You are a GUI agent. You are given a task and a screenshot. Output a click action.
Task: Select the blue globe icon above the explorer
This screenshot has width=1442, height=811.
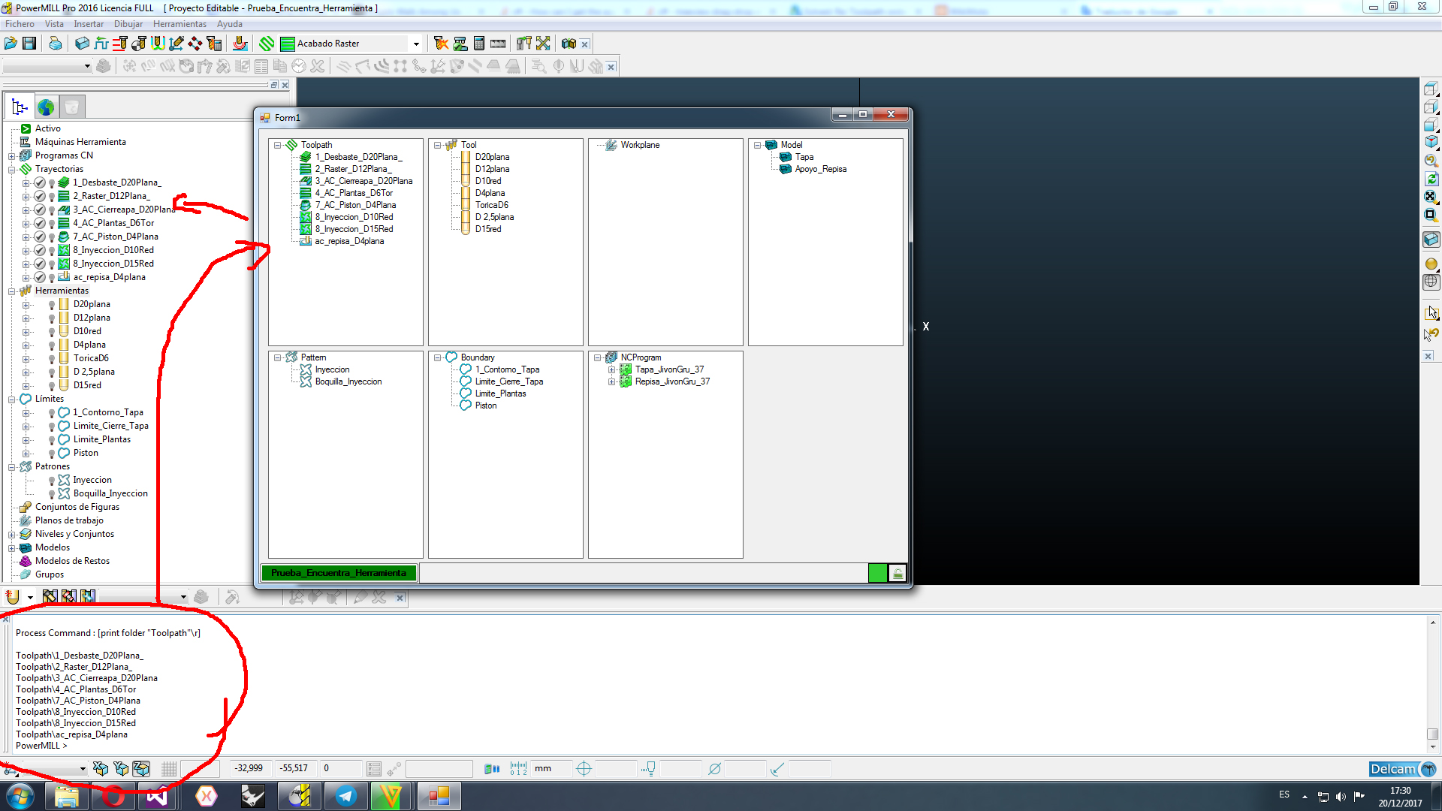(47, 106)
